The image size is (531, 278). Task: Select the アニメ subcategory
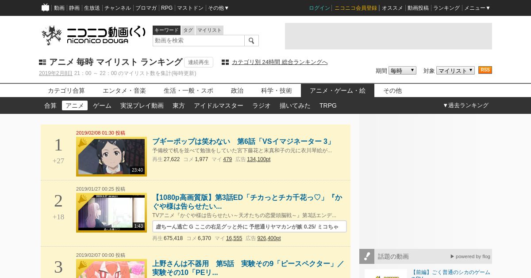(x=75, y=105)
